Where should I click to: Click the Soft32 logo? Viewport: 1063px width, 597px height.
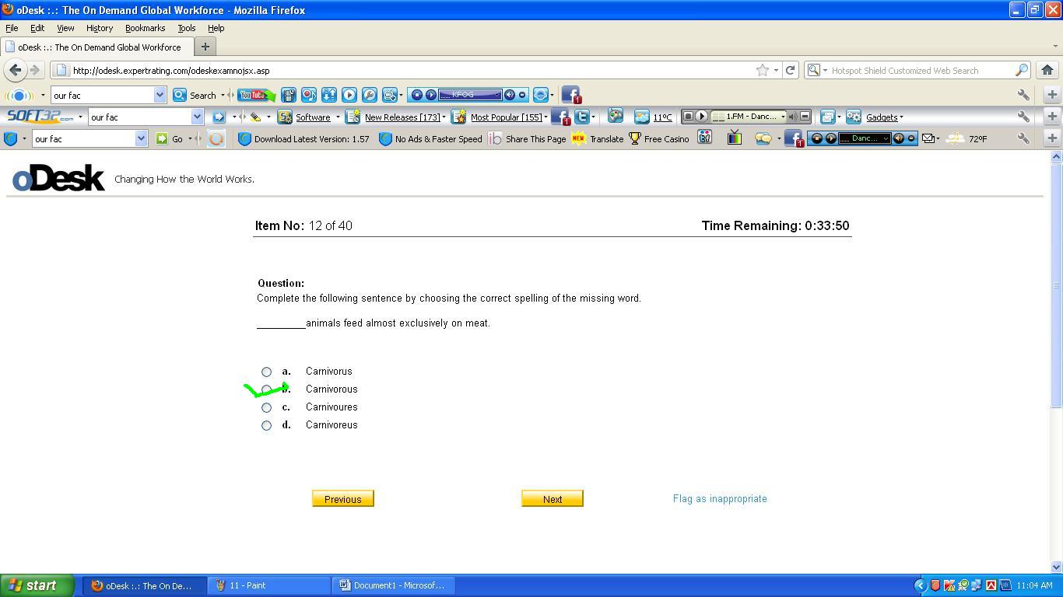point(40,117)
